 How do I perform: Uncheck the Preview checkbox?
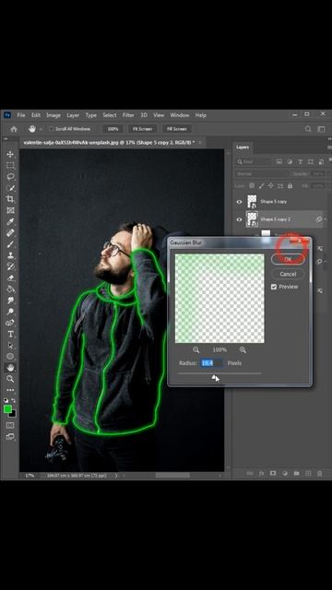pos(274,287)
